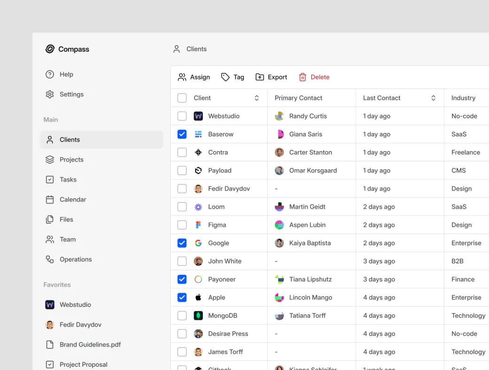Click the red Delete trash icon
The height and width of the screenshot is (370, 489).
click(303, 77)
